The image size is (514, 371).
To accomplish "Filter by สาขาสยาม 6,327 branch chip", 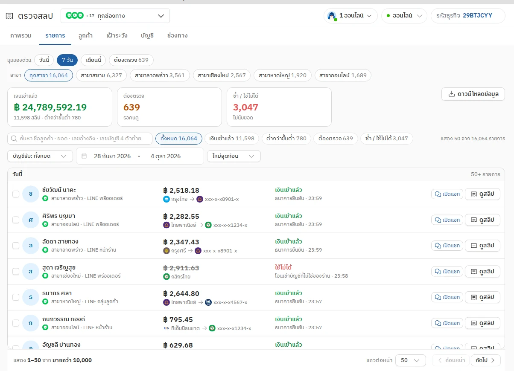I will pyautogui.click(x=101, y=75).
